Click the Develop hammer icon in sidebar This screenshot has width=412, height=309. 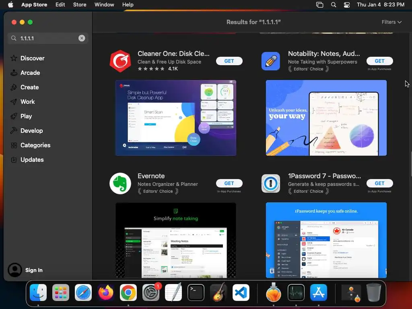pos(14,131)
